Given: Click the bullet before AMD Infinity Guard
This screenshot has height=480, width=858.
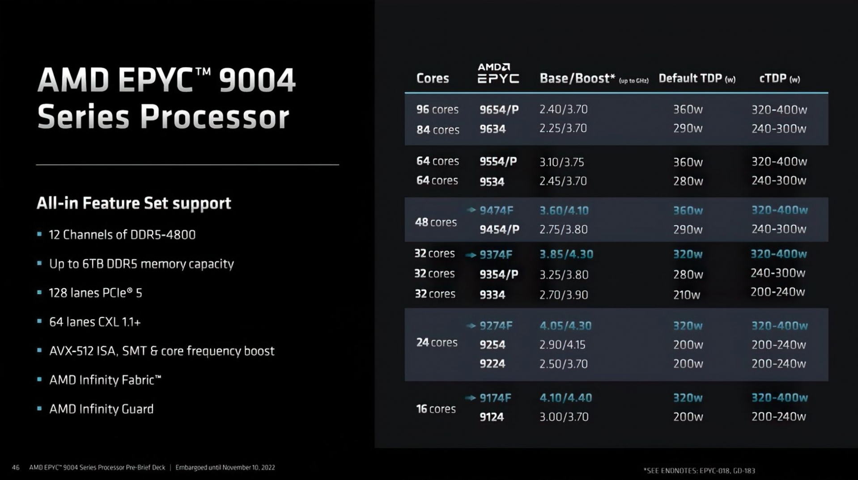Looking at the screenshot, I should point(39,408).
